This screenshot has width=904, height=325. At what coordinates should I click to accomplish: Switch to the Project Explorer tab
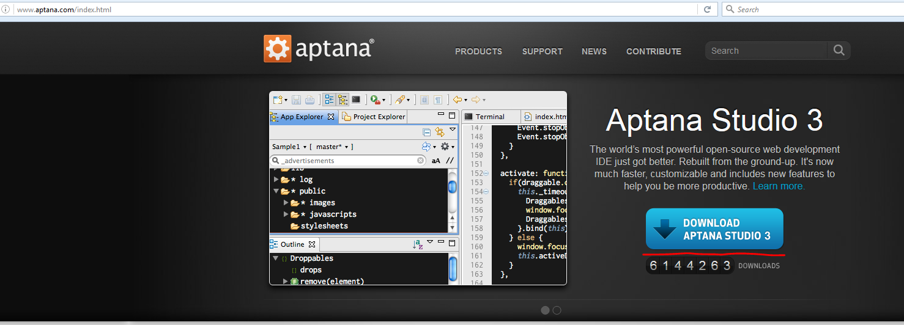373,117
